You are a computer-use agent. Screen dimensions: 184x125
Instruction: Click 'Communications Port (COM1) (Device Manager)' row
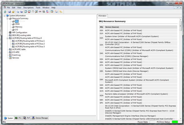click(141, 56)
